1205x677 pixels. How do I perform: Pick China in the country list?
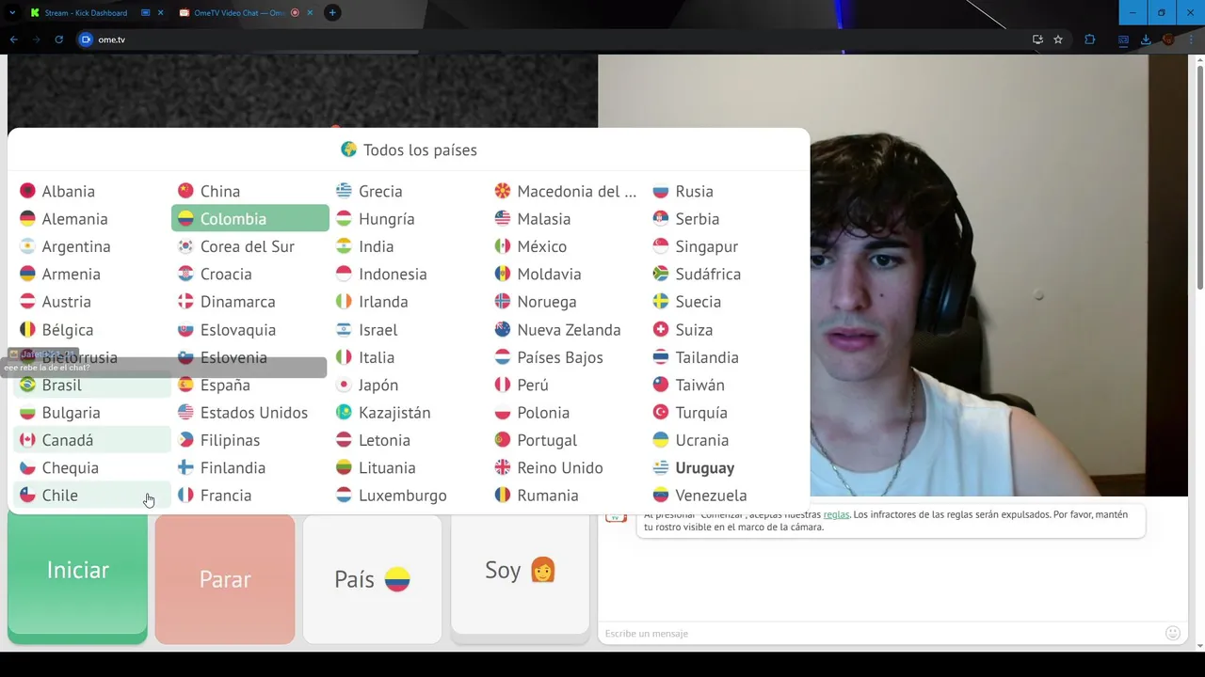point(249,191)
